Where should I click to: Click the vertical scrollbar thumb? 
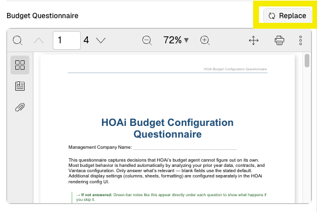307,60
